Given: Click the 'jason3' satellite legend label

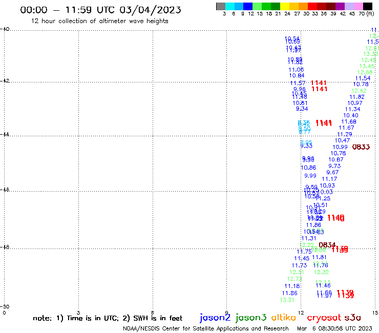Looking at the screenshot, I should [x=251, y=318].
